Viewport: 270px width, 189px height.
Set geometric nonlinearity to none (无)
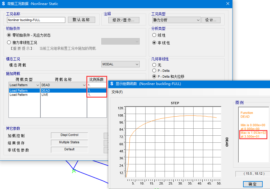[x=154, y=65]
